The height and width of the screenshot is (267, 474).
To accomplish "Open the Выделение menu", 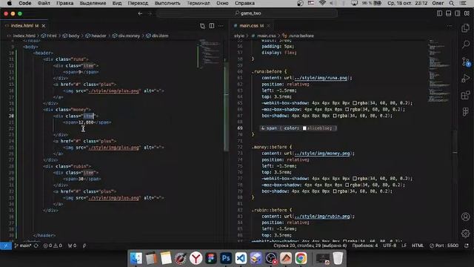I will tap(93, 3).
